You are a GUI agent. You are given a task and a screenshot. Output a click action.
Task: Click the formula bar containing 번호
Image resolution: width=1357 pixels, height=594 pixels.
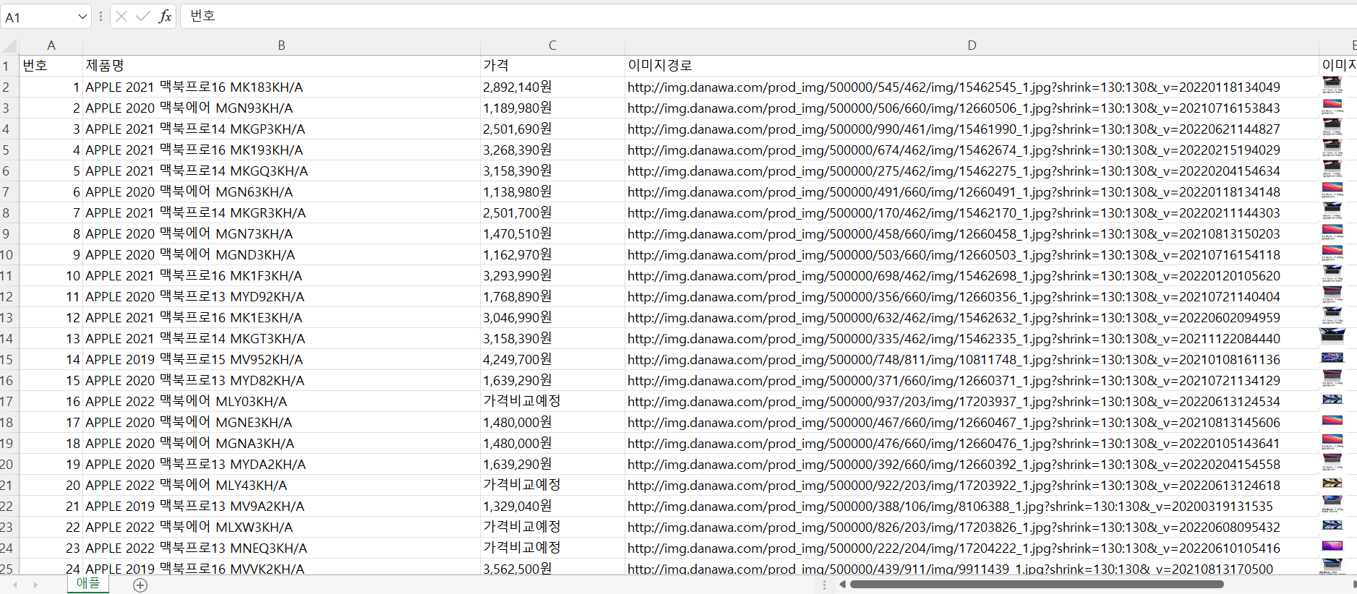[x=769, y=16]
